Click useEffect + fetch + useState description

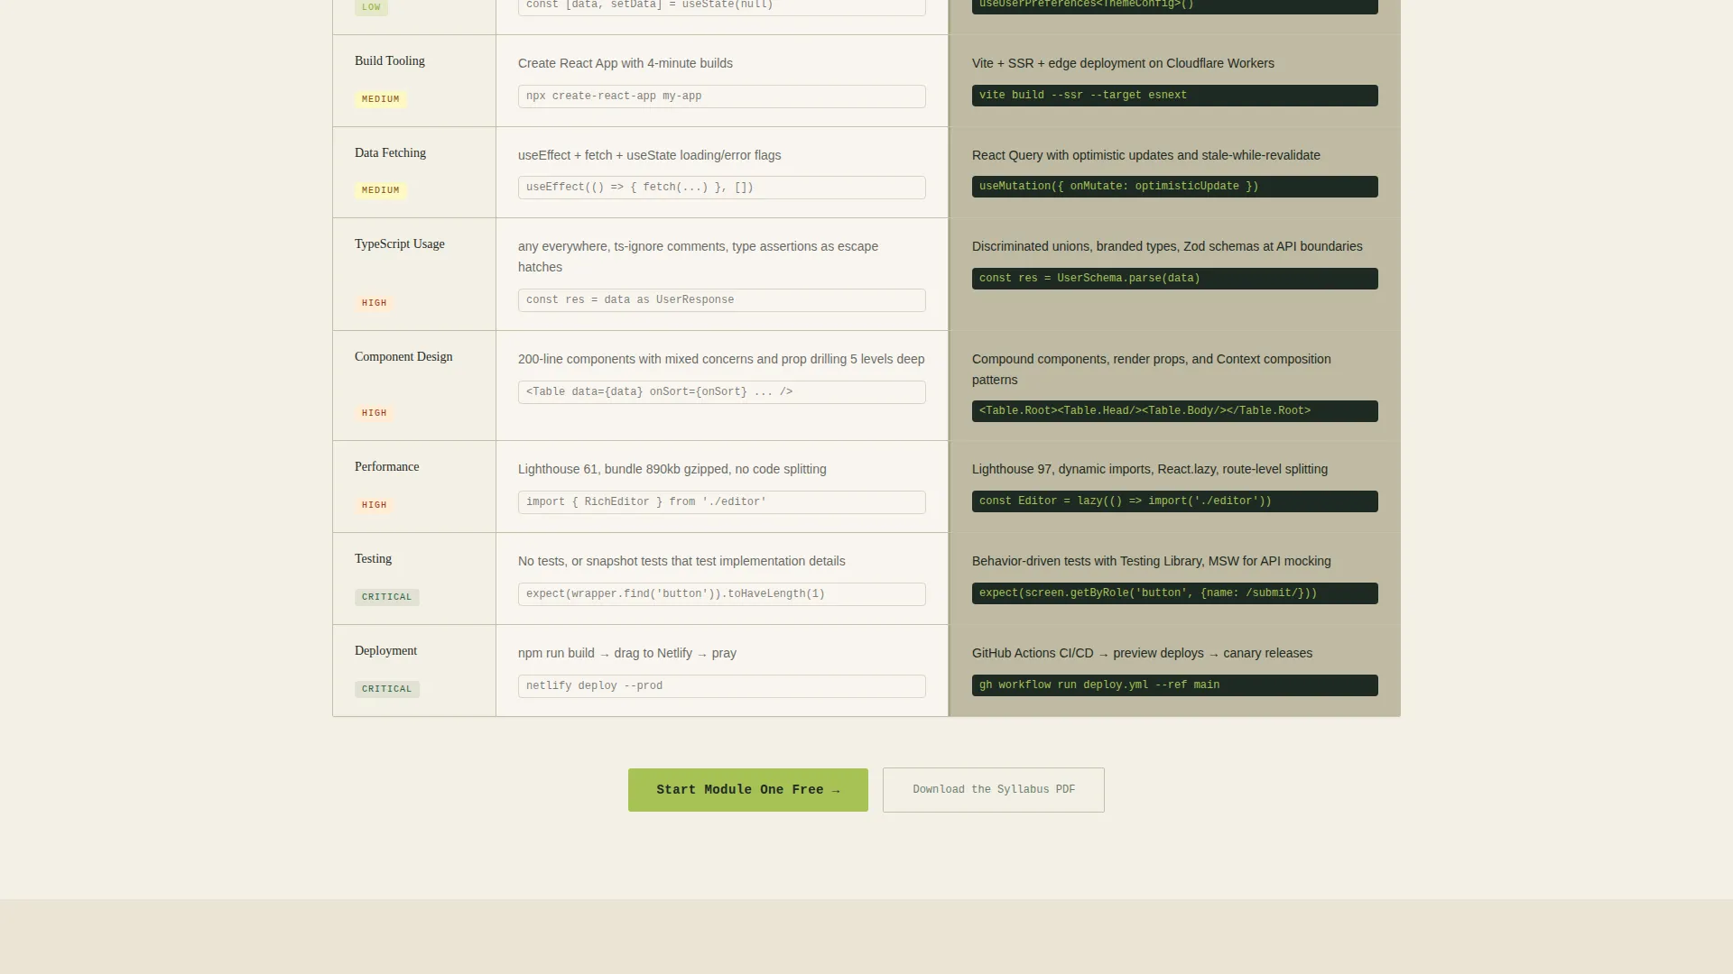click(649, 155)
